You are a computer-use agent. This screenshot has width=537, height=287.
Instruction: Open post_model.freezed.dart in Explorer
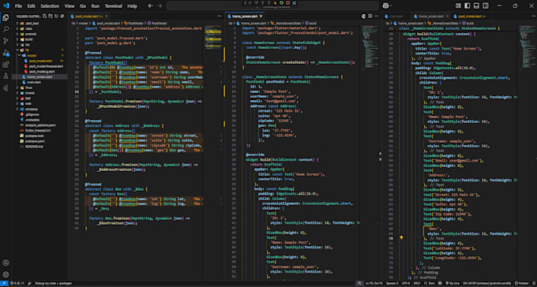pos(46,66)
